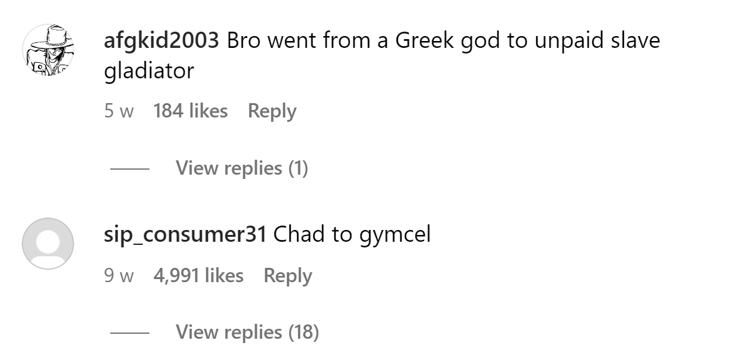Screen dimensions: 751x358
Task: Click sip_consumer31's default gray avatar
Action: click(48, 244)
